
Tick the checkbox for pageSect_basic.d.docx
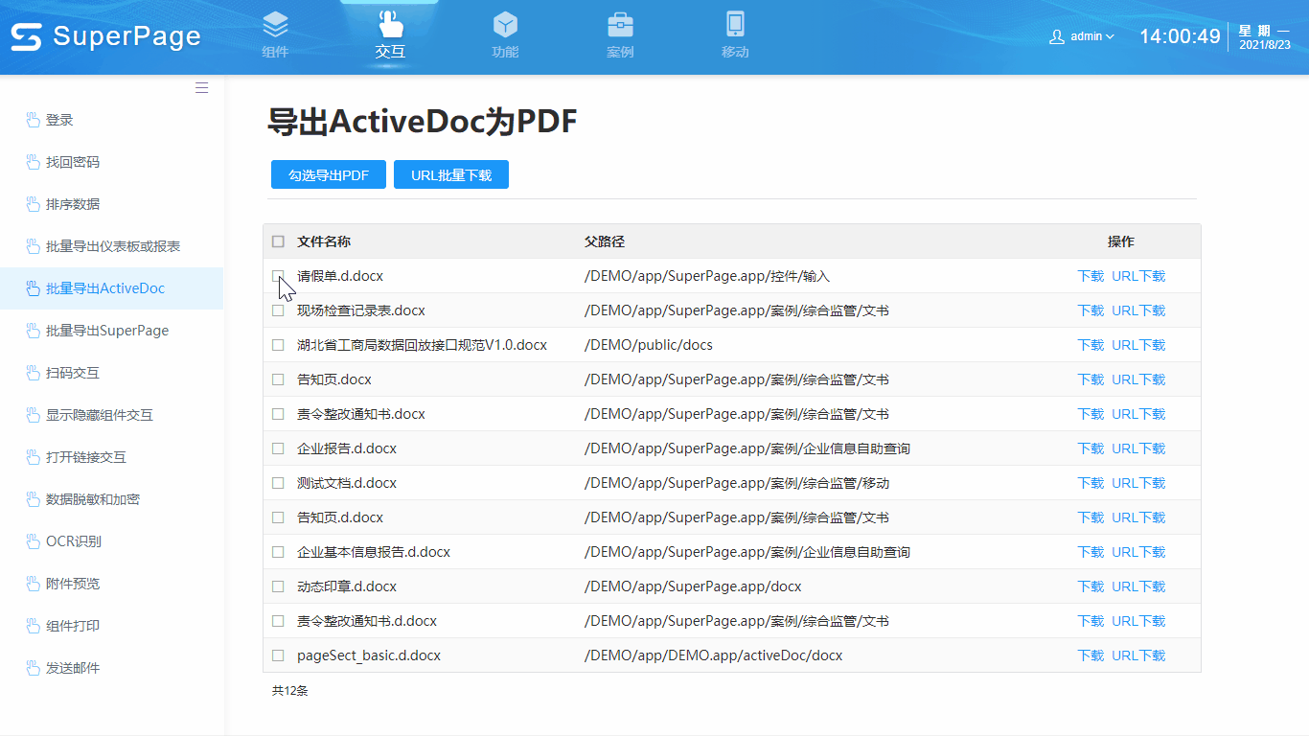278,655
